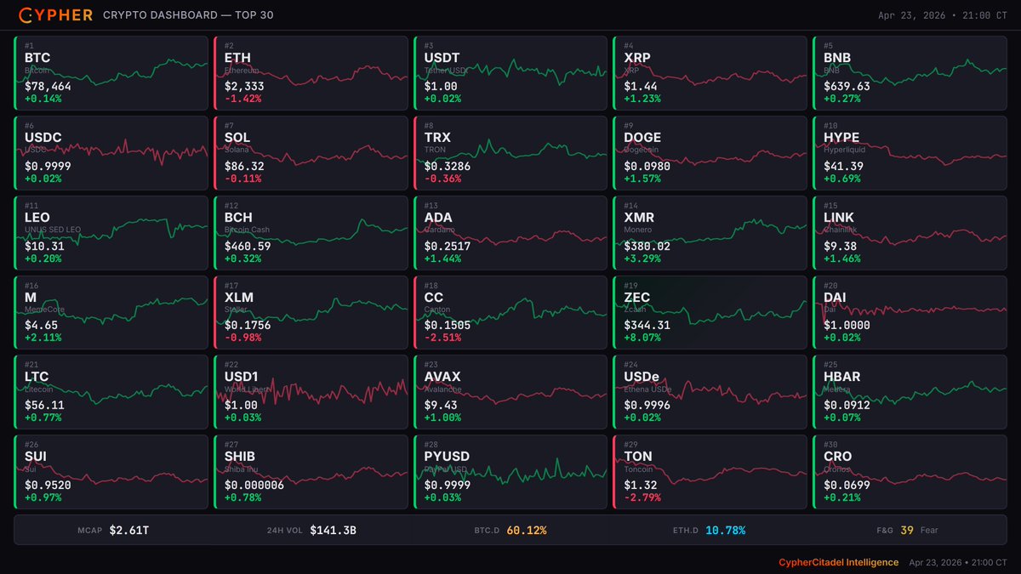Select SOL price $86.32
Image resolution: width=1021 pixels, height=574 pixels.
coord(244,167)
